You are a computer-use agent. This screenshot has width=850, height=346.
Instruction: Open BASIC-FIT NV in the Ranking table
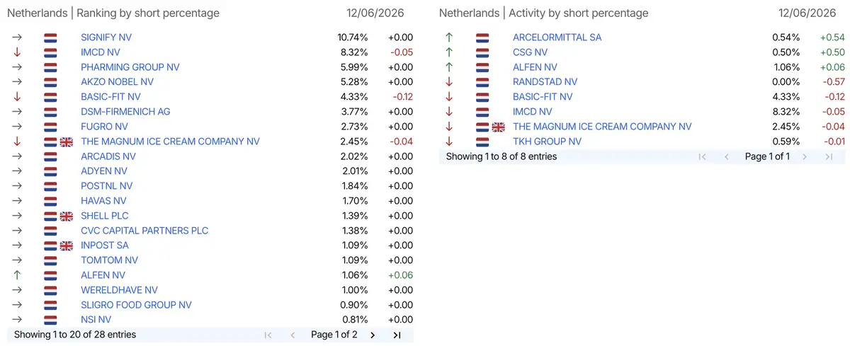(110, 97)
